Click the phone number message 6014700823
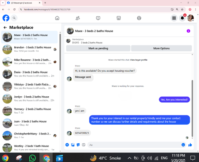Screen dimensions: 199x162 coord(82,133)
